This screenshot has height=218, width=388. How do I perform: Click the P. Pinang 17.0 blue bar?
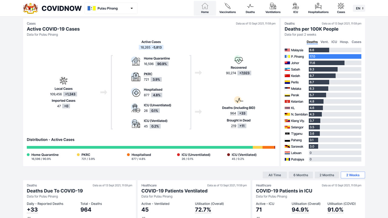coord(335,57)
